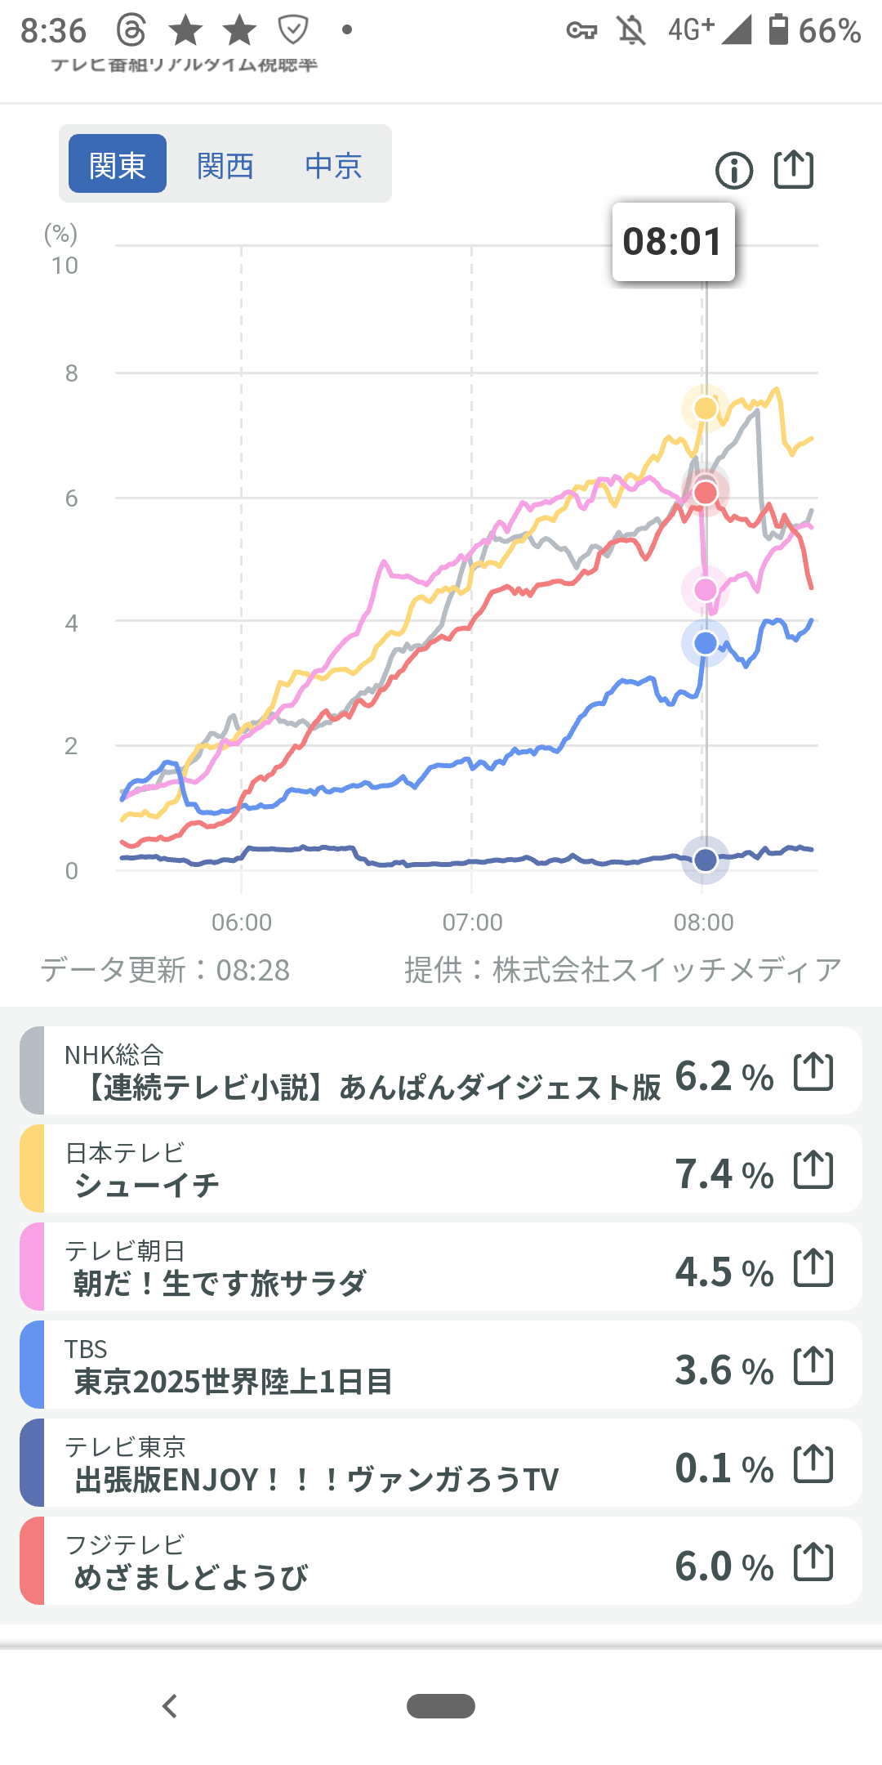Share the 日本テレビ シューイチ rating
Screen dimensions: 882x1765
[813, 1169]
